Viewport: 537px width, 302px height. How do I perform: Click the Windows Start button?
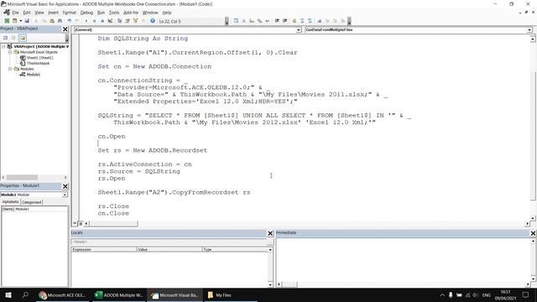(x=8, y=294)
